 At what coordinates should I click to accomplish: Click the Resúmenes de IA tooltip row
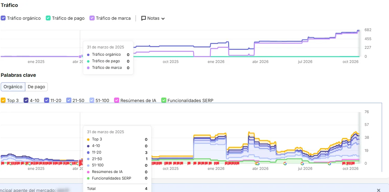(x=117, y=172)
